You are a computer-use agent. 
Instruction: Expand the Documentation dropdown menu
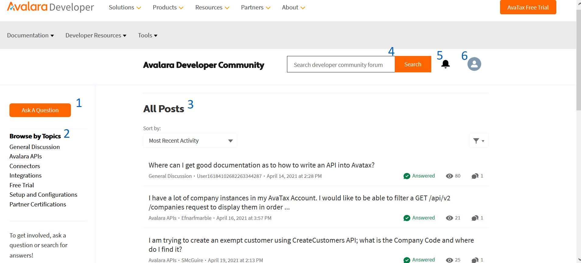click(x=30, y=36)
